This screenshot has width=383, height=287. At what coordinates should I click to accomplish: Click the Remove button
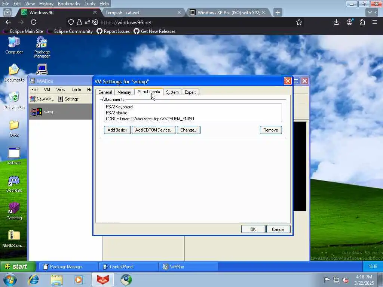click(271, 130)
